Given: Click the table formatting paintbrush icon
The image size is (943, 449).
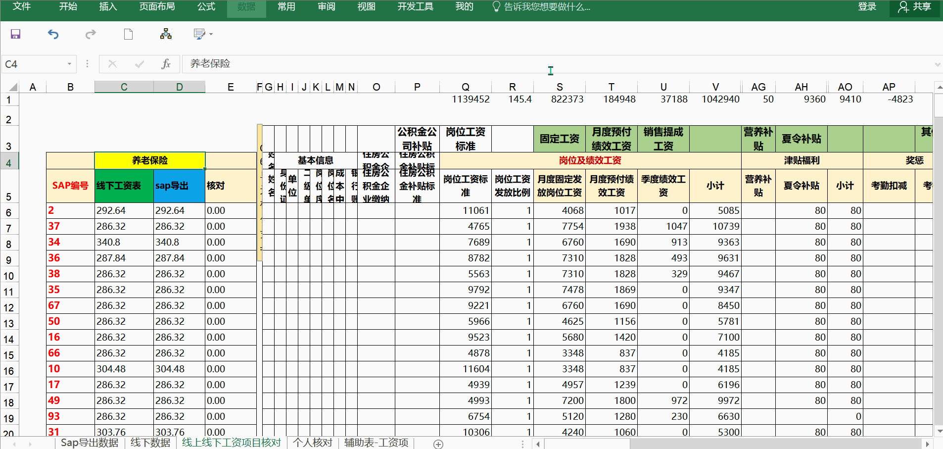Looking at the screenshot, I should [198, 34].
